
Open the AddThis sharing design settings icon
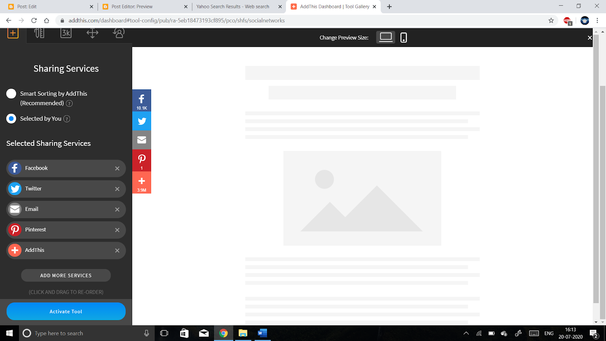click(39, 33)
